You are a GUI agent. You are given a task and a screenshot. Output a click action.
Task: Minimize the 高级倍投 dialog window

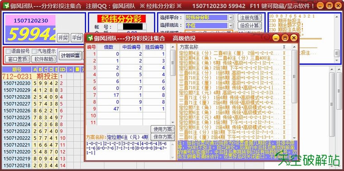click(276, 38)
